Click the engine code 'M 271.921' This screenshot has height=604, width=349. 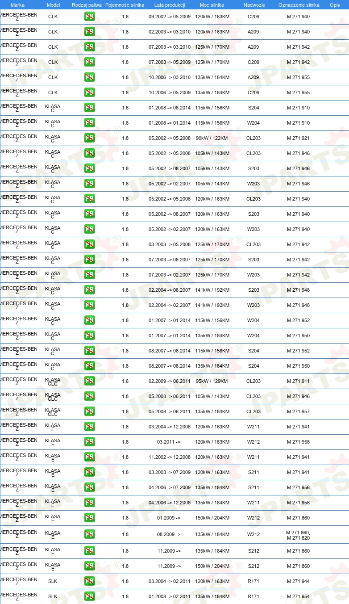[x=298, y=138]
